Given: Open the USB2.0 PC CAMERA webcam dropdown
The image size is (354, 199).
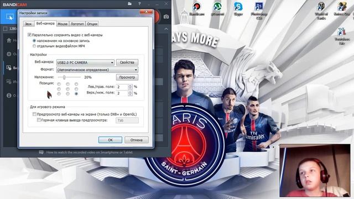Looking at the screenshot, I should point(85,62).
